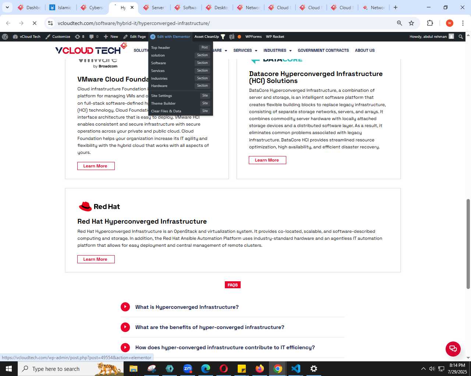Image resolution: width=471 pixels, height=376 pixels.
Task: Open the Customize paintbrush link
Action: [x=58, y=37]
